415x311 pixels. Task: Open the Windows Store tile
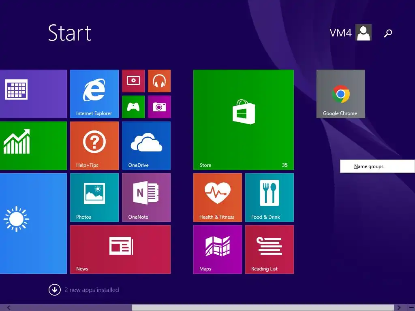244,120
